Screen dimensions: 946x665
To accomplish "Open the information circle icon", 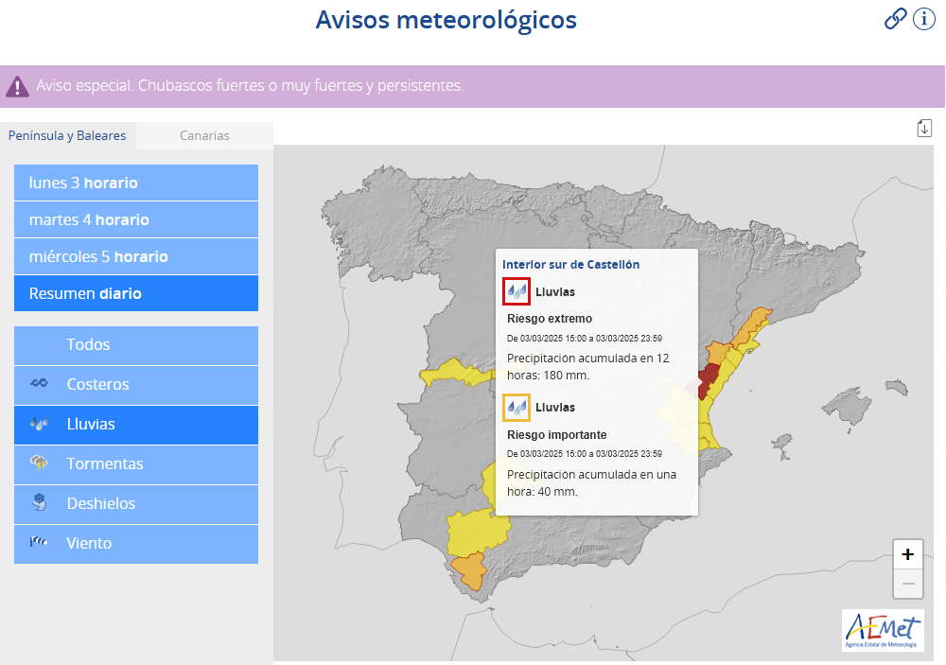I will [923, 19].
